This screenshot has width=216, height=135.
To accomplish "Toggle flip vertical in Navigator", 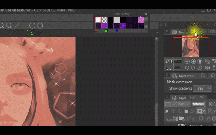I will (x=214, y=68).
